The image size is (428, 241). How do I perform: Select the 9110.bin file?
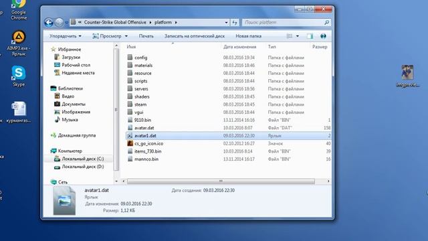point(142,120)
